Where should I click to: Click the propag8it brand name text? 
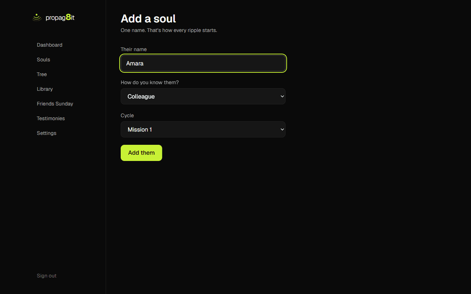click(x=60, y=17)
